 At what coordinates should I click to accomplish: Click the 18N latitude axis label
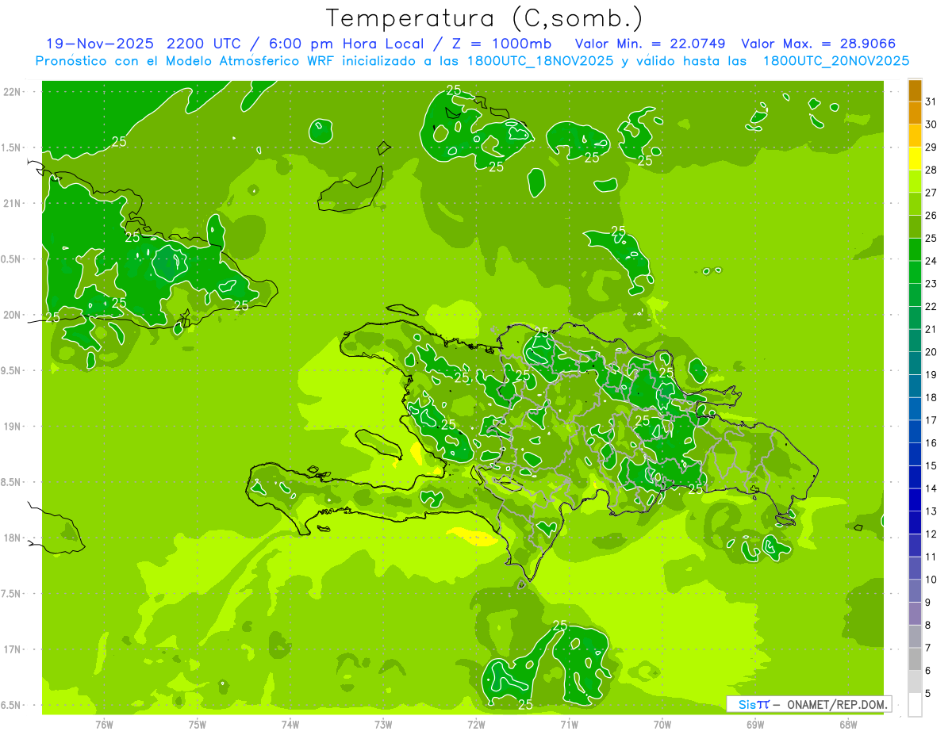(x=12, y=538)
